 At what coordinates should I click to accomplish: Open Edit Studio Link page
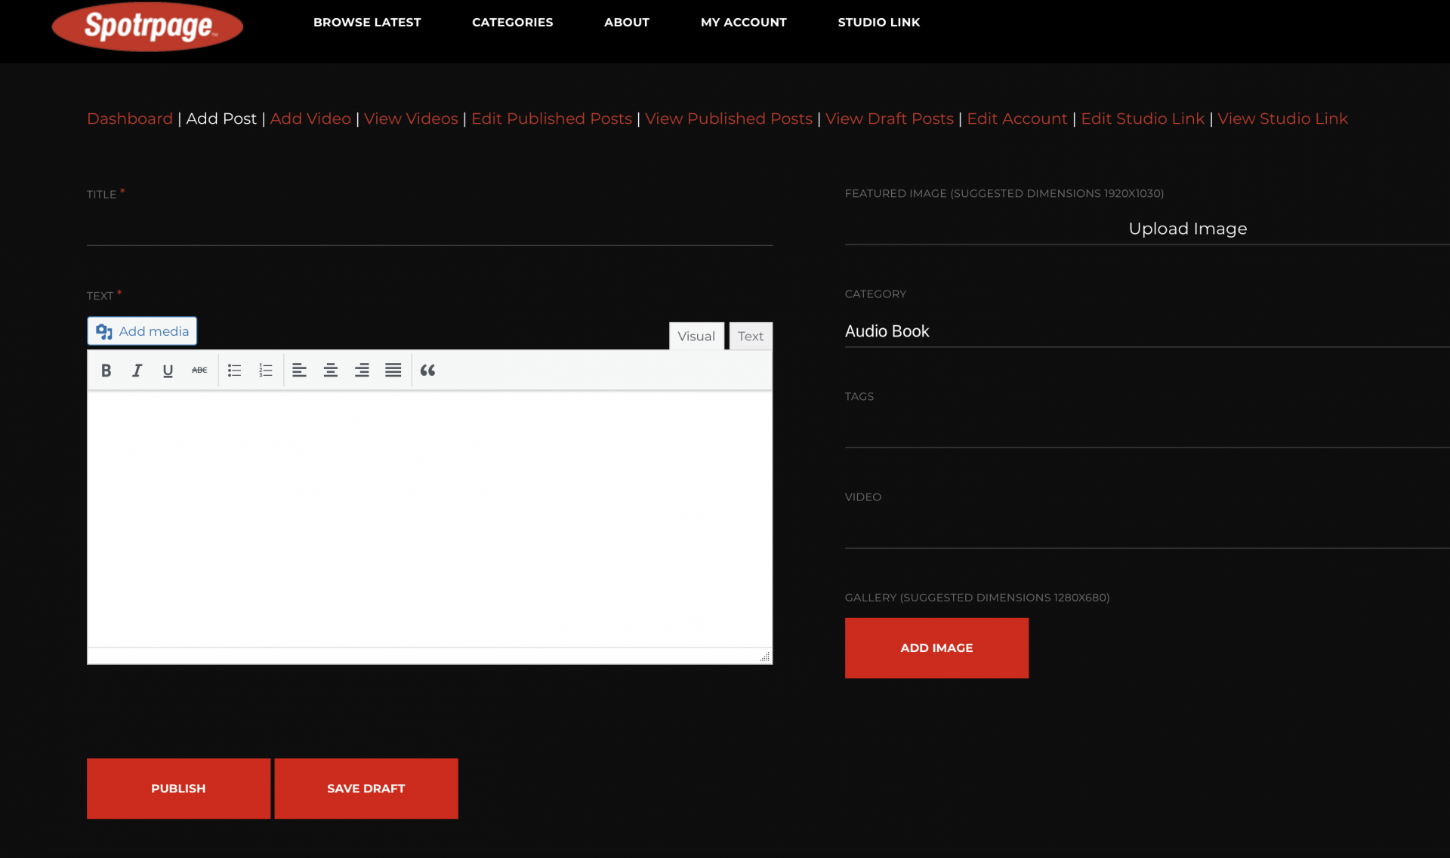[1143, 118]
